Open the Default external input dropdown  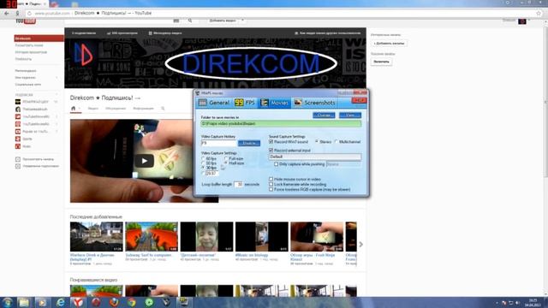pyautogui.click(x=315, y=157)
